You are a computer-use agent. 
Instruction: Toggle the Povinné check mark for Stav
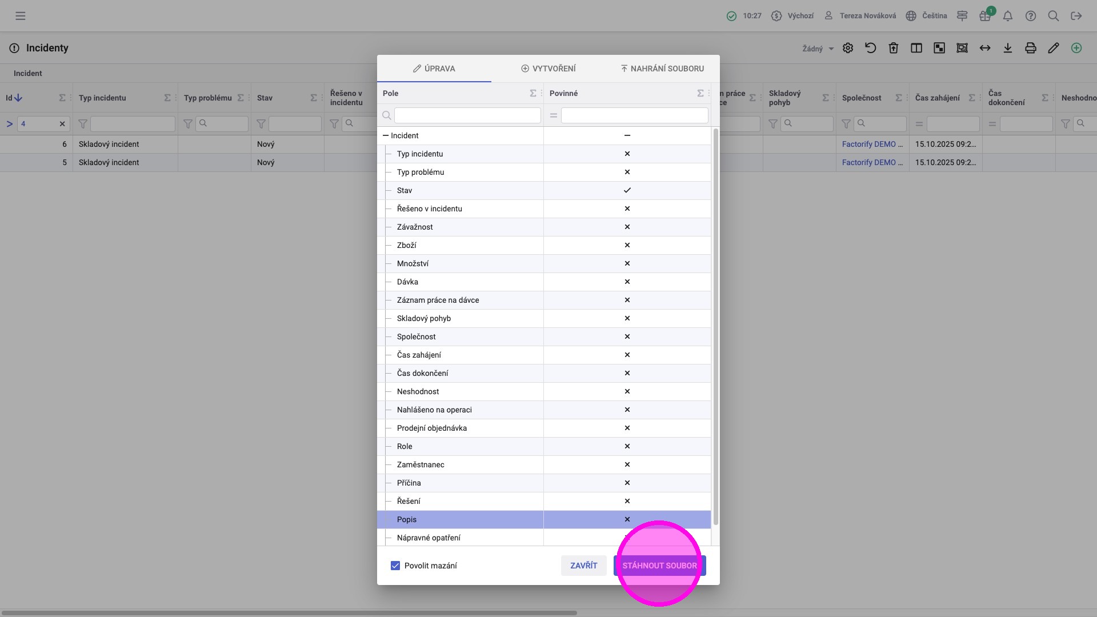tap(627, 190)
